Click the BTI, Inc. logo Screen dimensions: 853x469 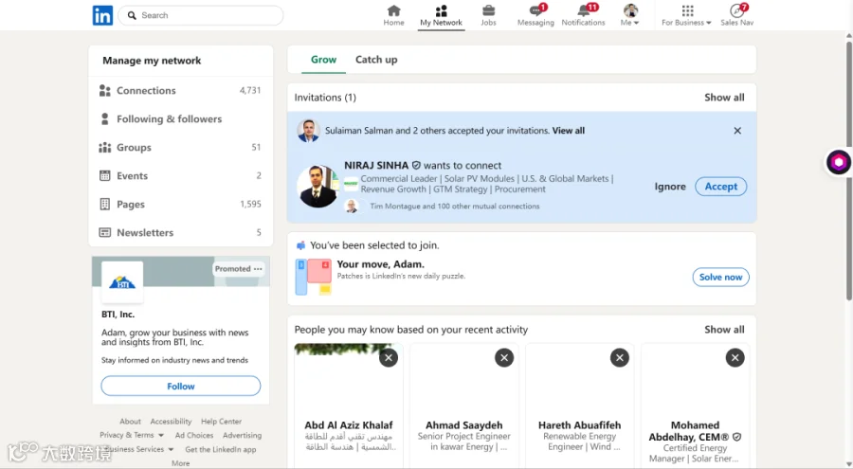(x=122, y=281)
